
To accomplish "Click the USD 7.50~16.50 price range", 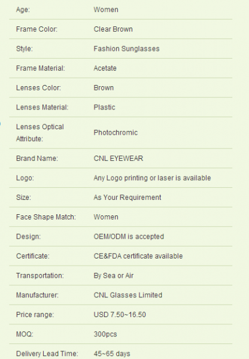I will [120, 315].
